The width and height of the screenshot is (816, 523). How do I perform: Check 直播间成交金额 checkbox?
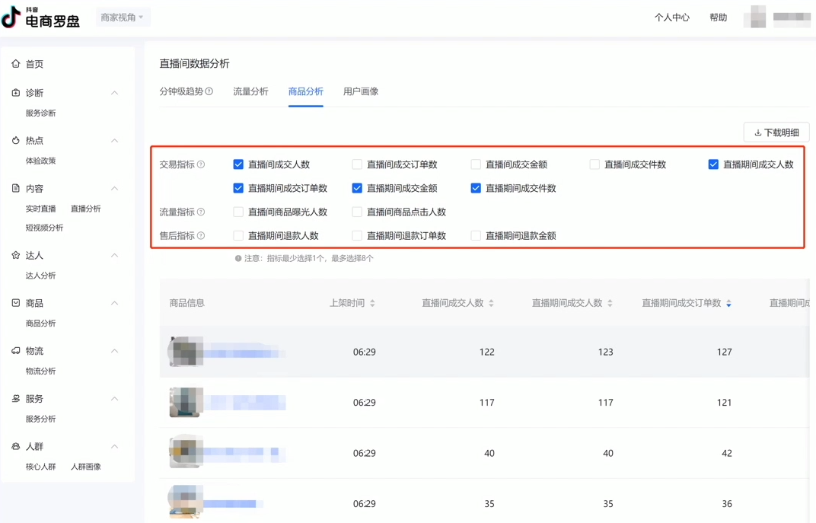point(476,164)
